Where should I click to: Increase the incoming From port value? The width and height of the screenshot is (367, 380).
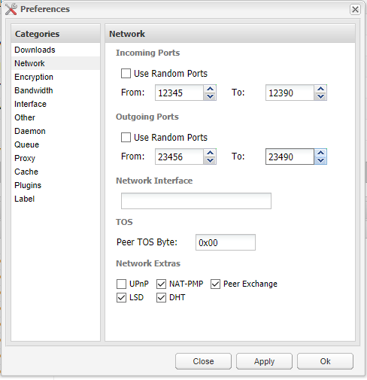(210, 89)
